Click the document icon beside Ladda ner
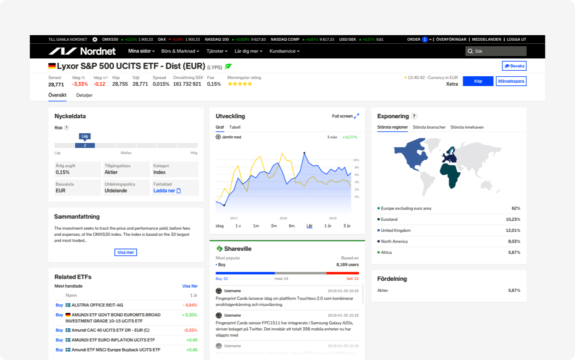The height and width of the screenshot is (360, 575). click(x=179, y=191)
